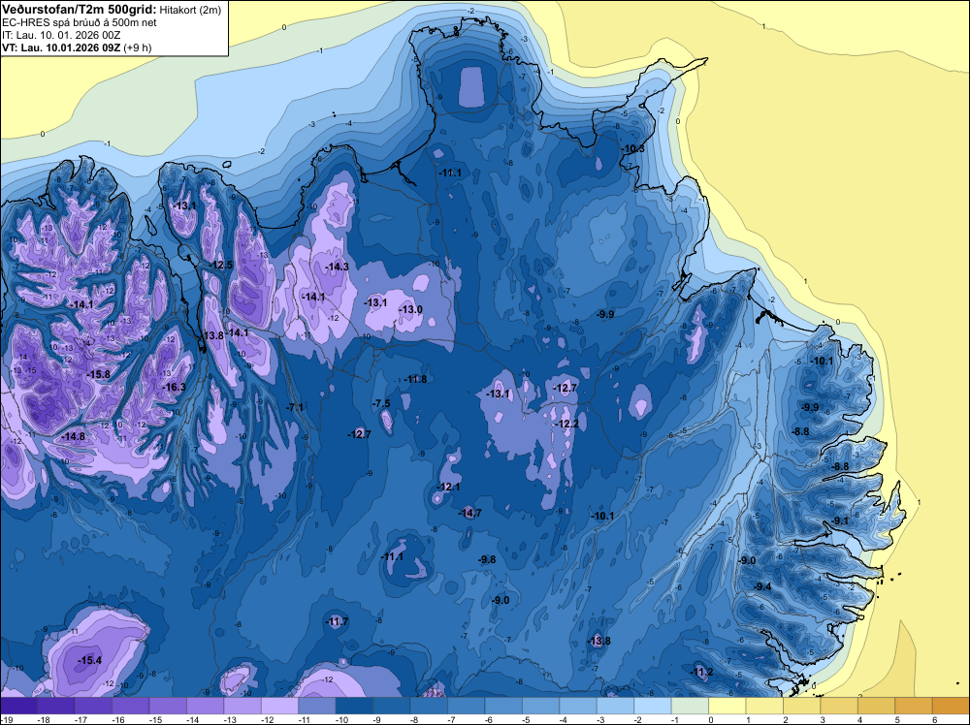This screenshot has width=970, height=725.
Task: Click the -14.7 temperature reading
Action: tap(470, 513)
